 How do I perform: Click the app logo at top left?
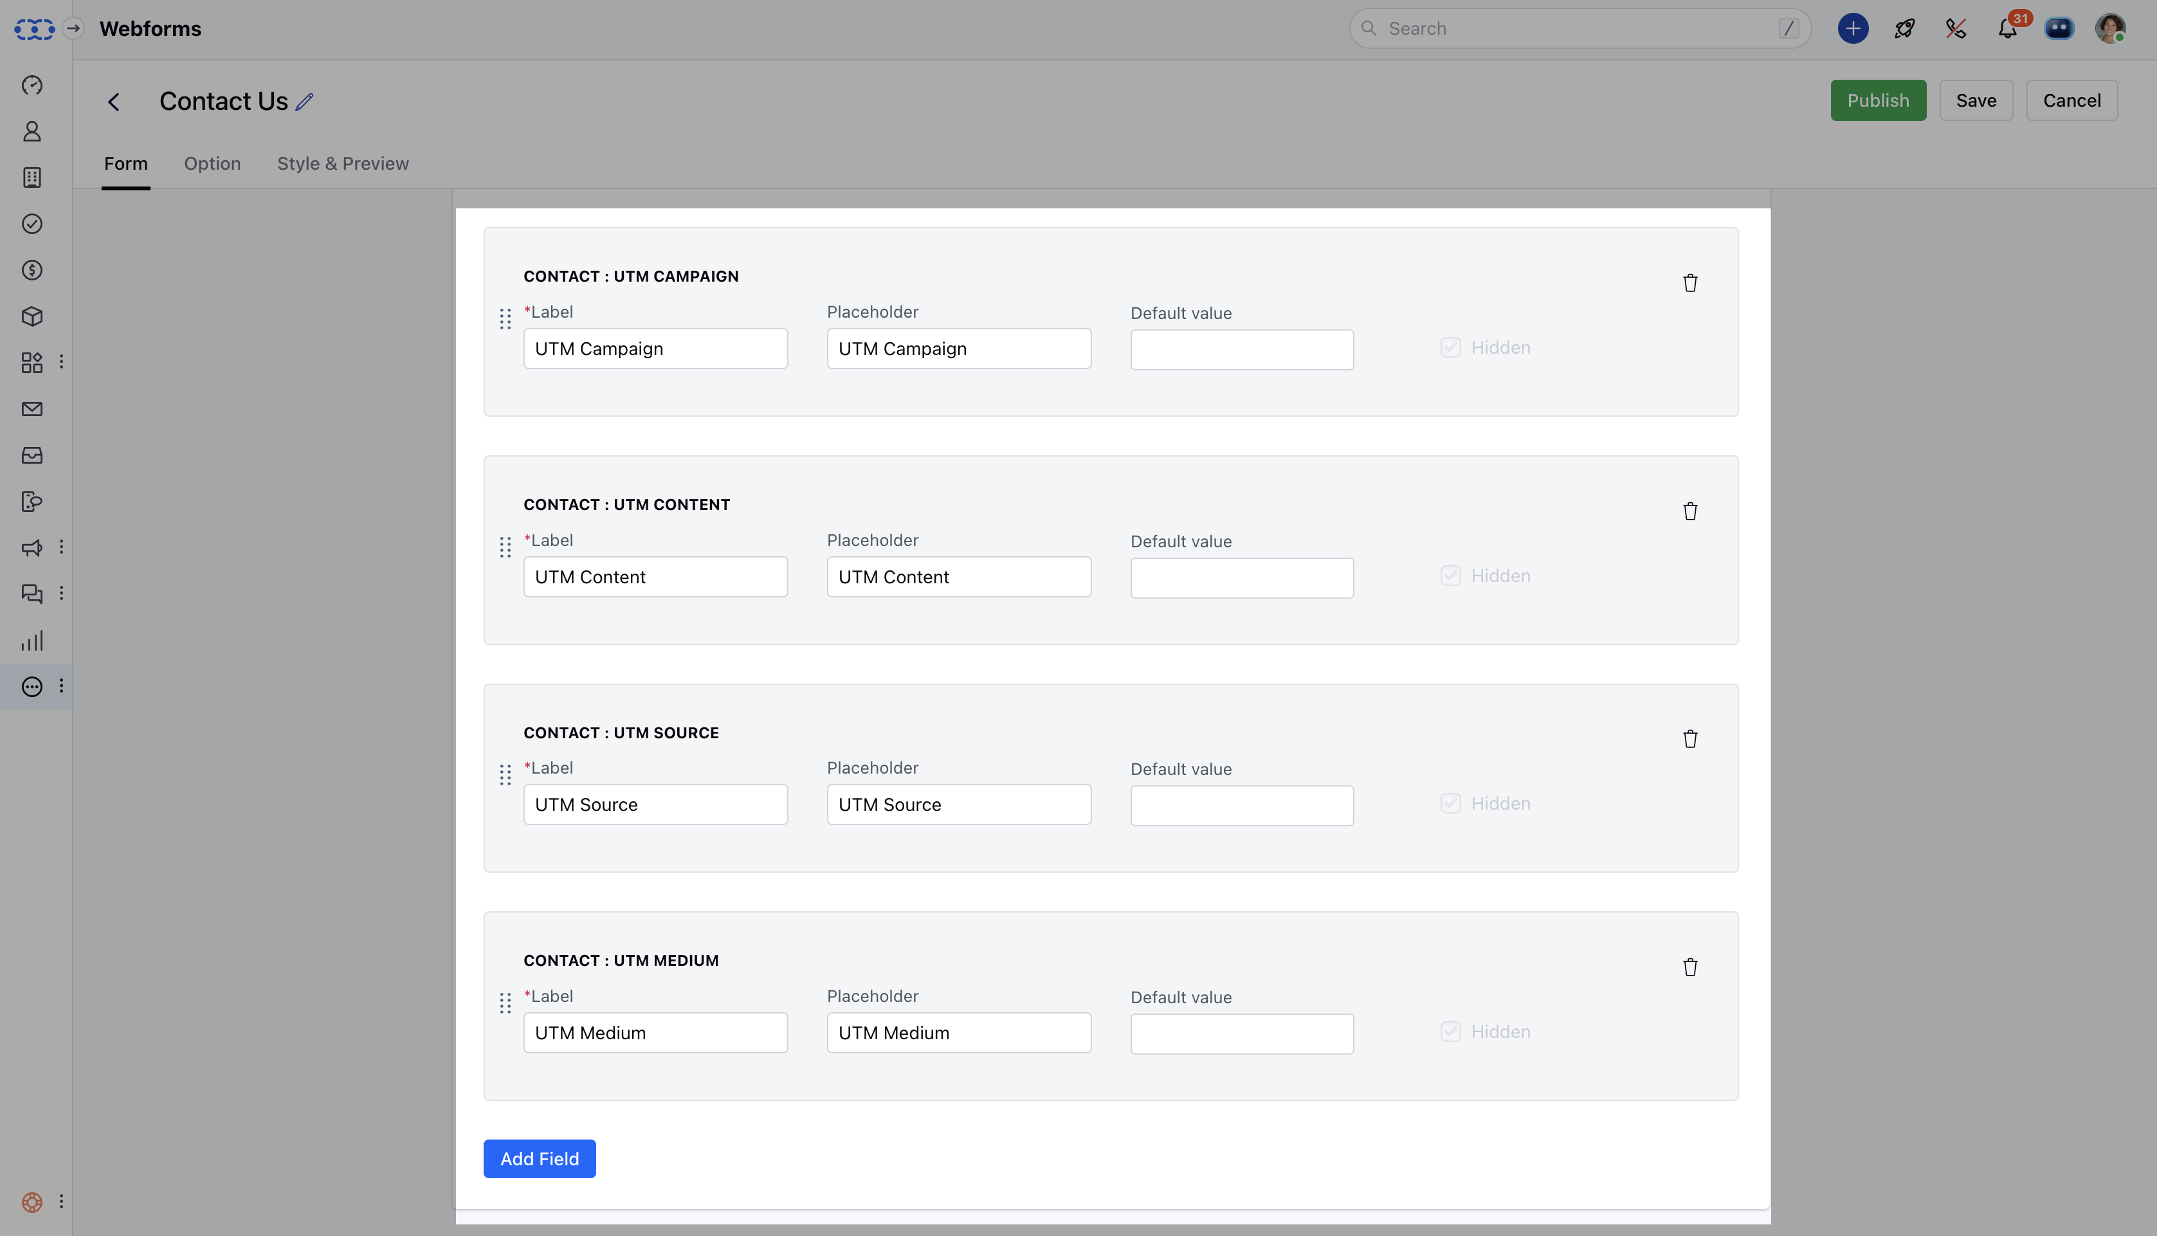coord(34,29)
